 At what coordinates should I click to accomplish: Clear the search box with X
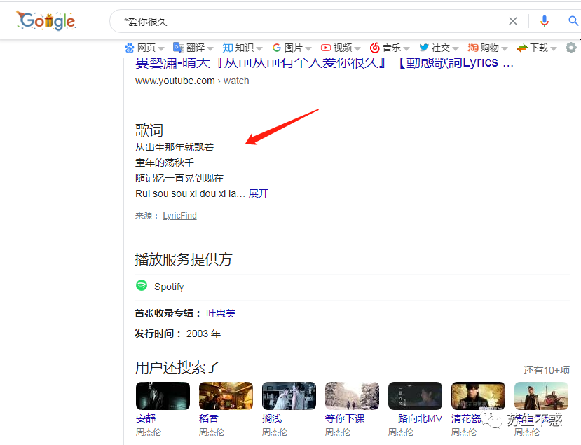pos(513,21)
